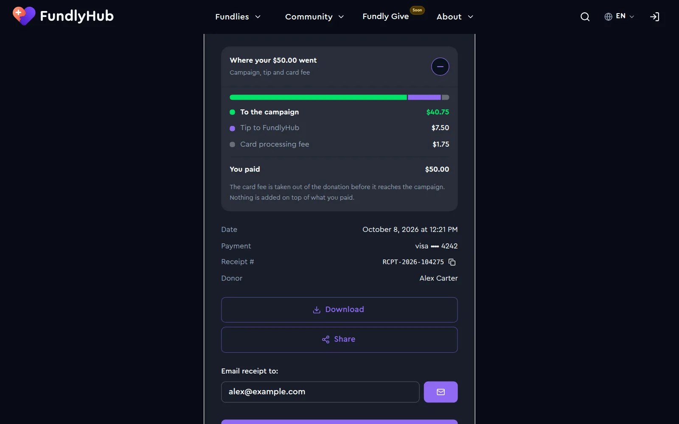Collapse the Where your $50.00 went breakdown
The height and width of the screenshot is (424, 679).
pyautogui.click(x=440, y=67)
